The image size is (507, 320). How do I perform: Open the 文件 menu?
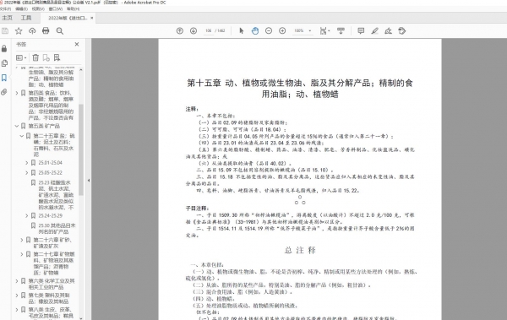(x=6, y=8)
